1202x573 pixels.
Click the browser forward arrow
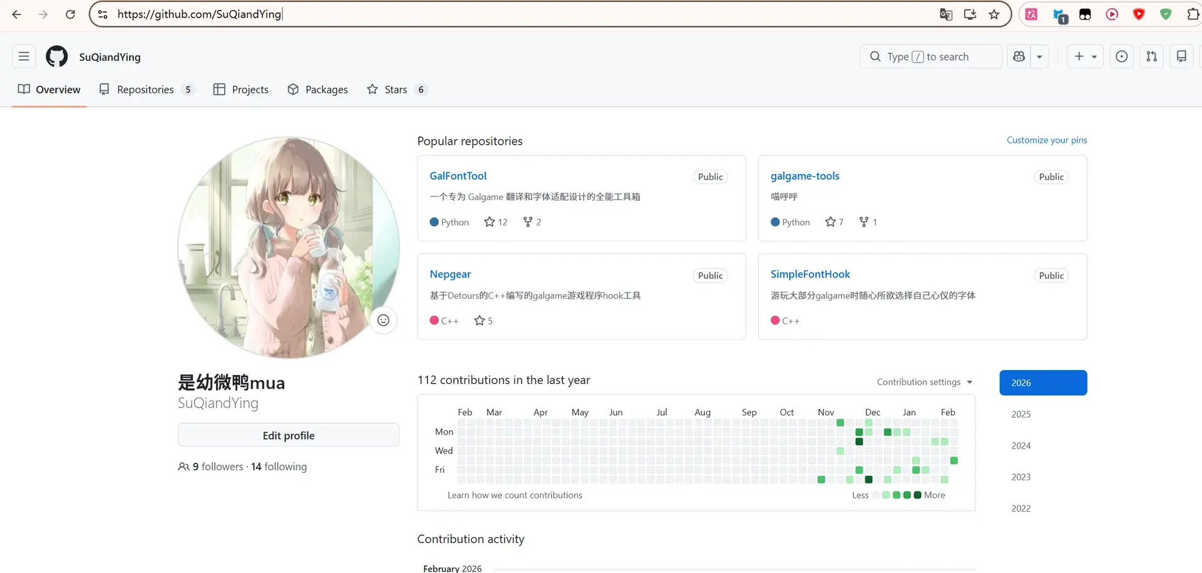pyautogui.click(x=43, y=14)
